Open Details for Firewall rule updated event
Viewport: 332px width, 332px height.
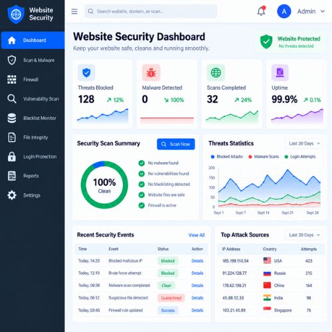coord(197,310)
